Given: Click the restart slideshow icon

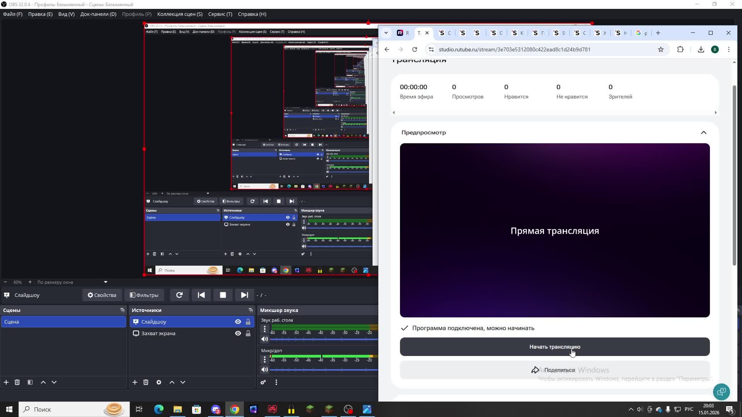Looking at the screenshot, I should pos(179,295).
